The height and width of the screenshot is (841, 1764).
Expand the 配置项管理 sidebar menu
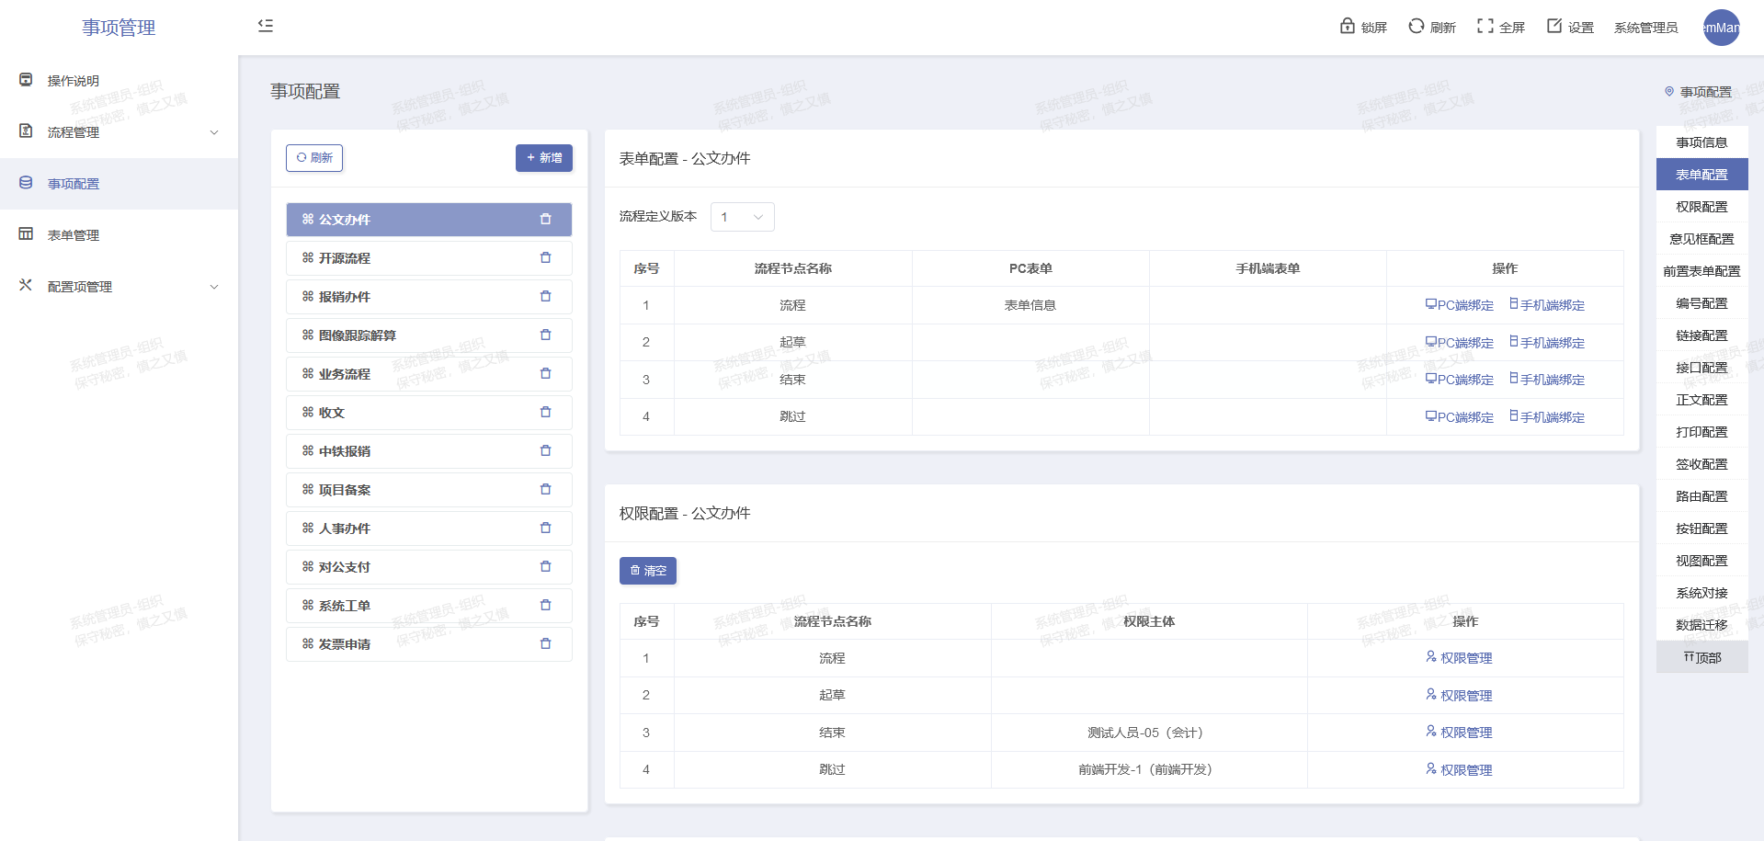pos(119,287)
